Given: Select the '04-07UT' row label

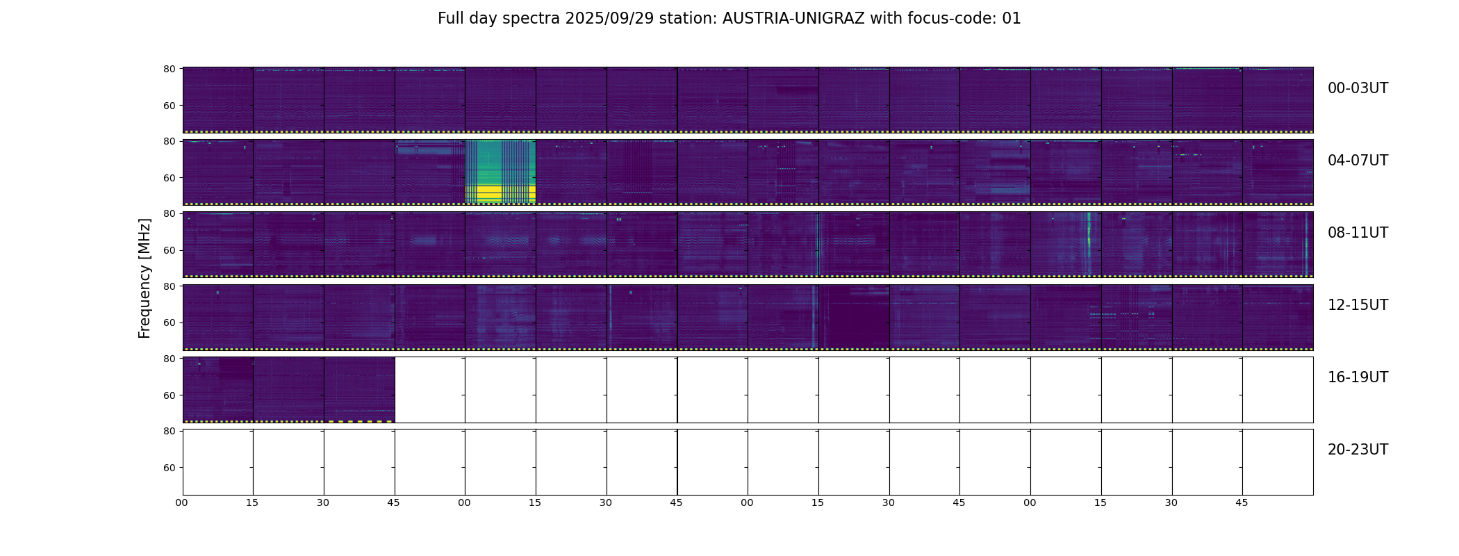Looking at the screenshot, I should pos(1358,161).
